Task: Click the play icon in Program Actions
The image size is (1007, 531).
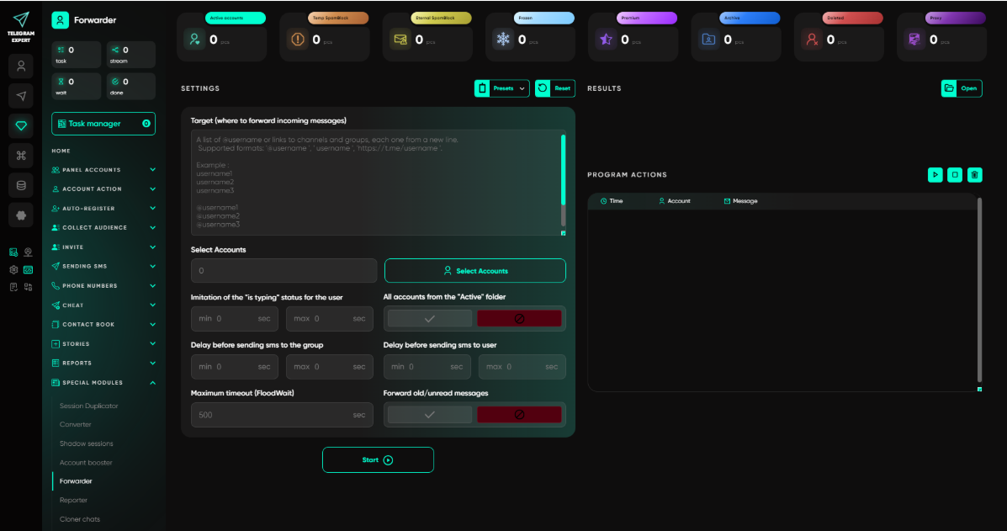Action: coord(935,175)
